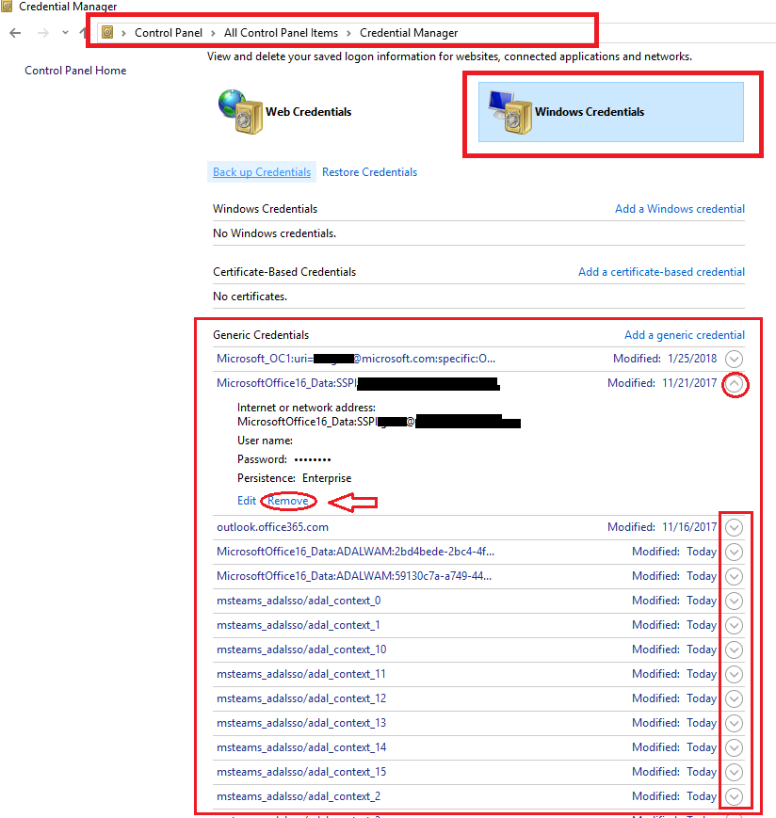Select msteams_adalsso/adal_context_15 entry
This screenshot has width=776, height=818.
pyautogui.click(x=301, y=772)
